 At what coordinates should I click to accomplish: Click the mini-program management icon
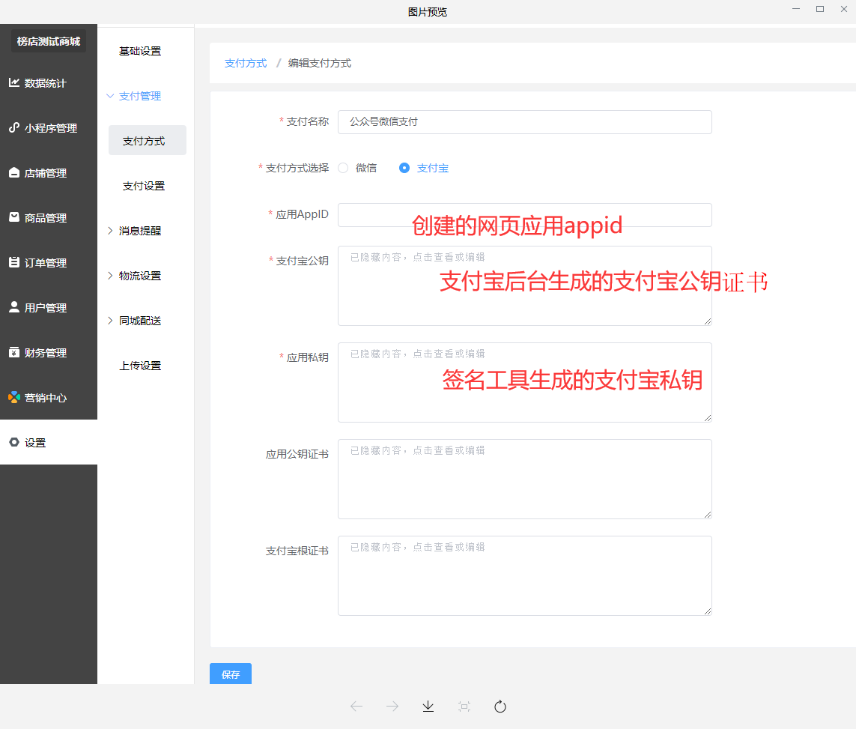(x=14, y=128)
